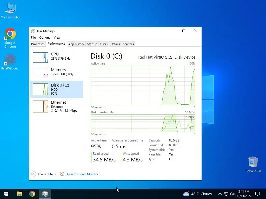
Task: Click the 95% active time value
Action: [96, 146]
